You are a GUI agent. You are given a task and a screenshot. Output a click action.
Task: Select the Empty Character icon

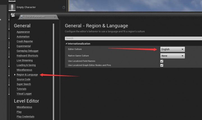(x=12, y=7)
